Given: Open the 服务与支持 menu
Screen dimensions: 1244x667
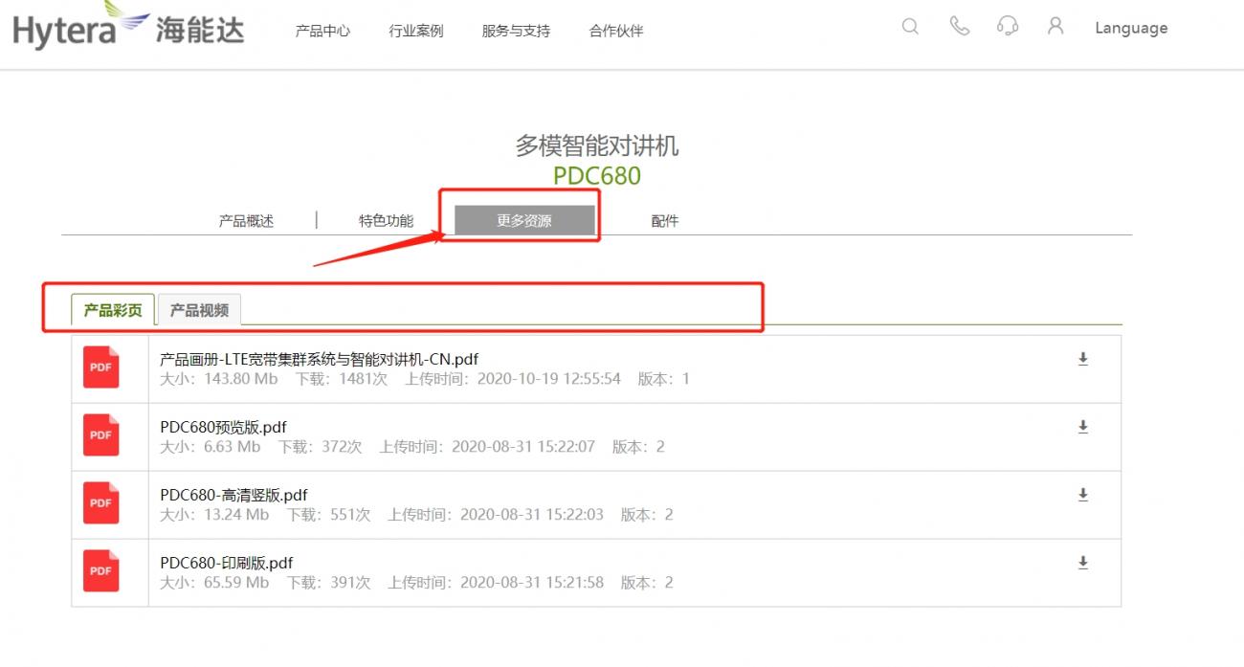Looking at the screenshot, I should pyautogui.click(x=514, y=30).
